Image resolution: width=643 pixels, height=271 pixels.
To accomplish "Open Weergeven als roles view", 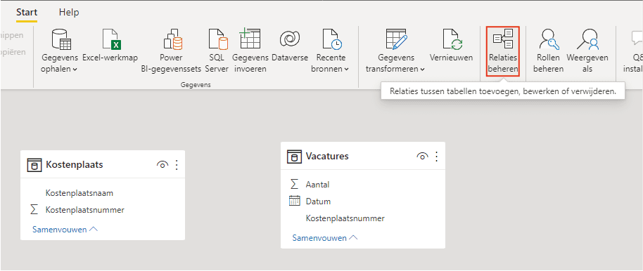I will click(587, 40).
